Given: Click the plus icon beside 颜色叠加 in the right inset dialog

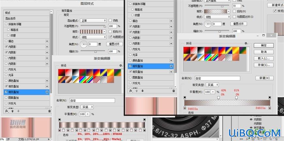Looking at the screenshot, I should pos(171,60).
